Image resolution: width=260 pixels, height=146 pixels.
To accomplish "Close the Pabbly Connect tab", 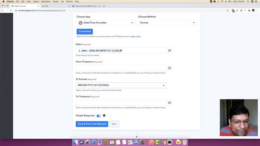I will pyautogui.click(x=39, y=6).
